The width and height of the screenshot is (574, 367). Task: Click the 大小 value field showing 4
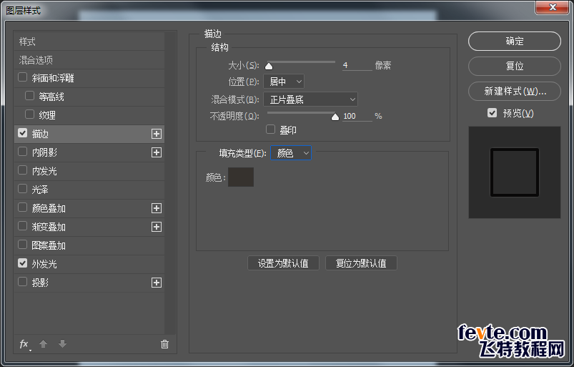click(357, 65)
